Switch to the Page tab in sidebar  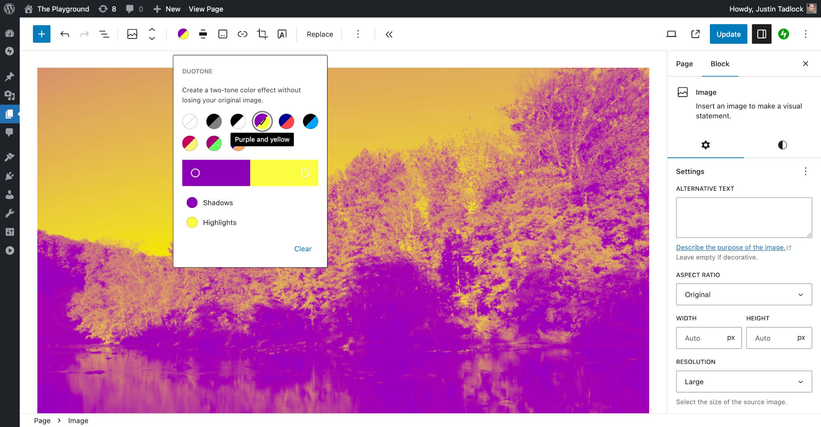coord(684,64)
